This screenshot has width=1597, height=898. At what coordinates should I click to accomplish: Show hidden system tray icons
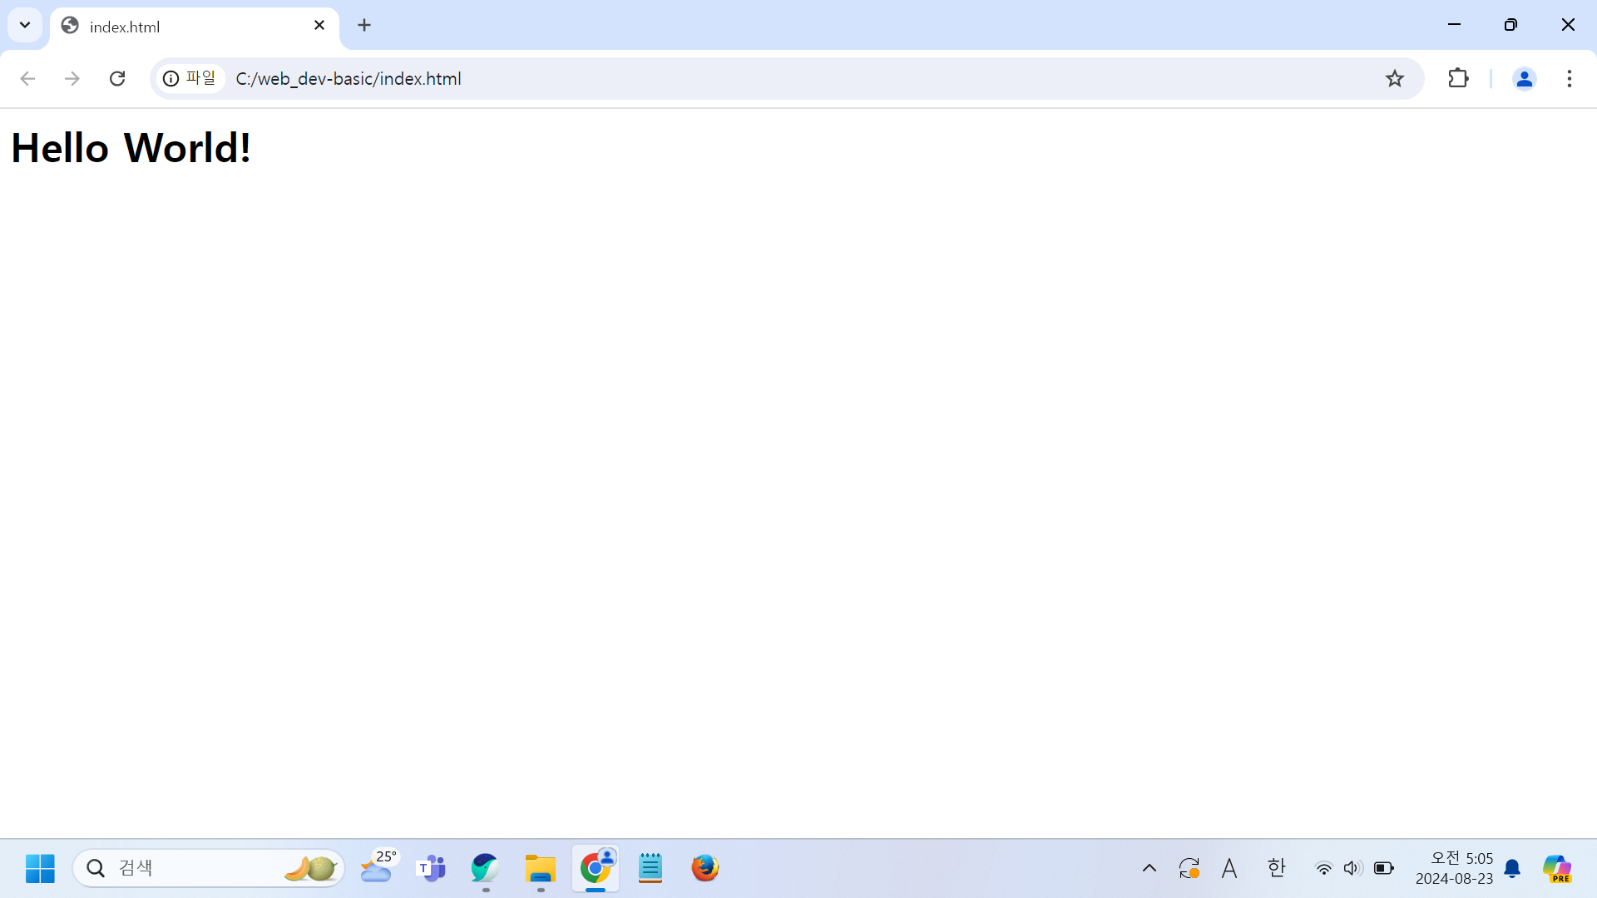1150,869
